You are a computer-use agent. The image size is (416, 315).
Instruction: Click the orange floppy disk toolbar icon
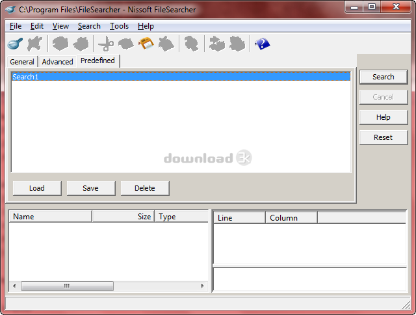click(x=146, y=44)
